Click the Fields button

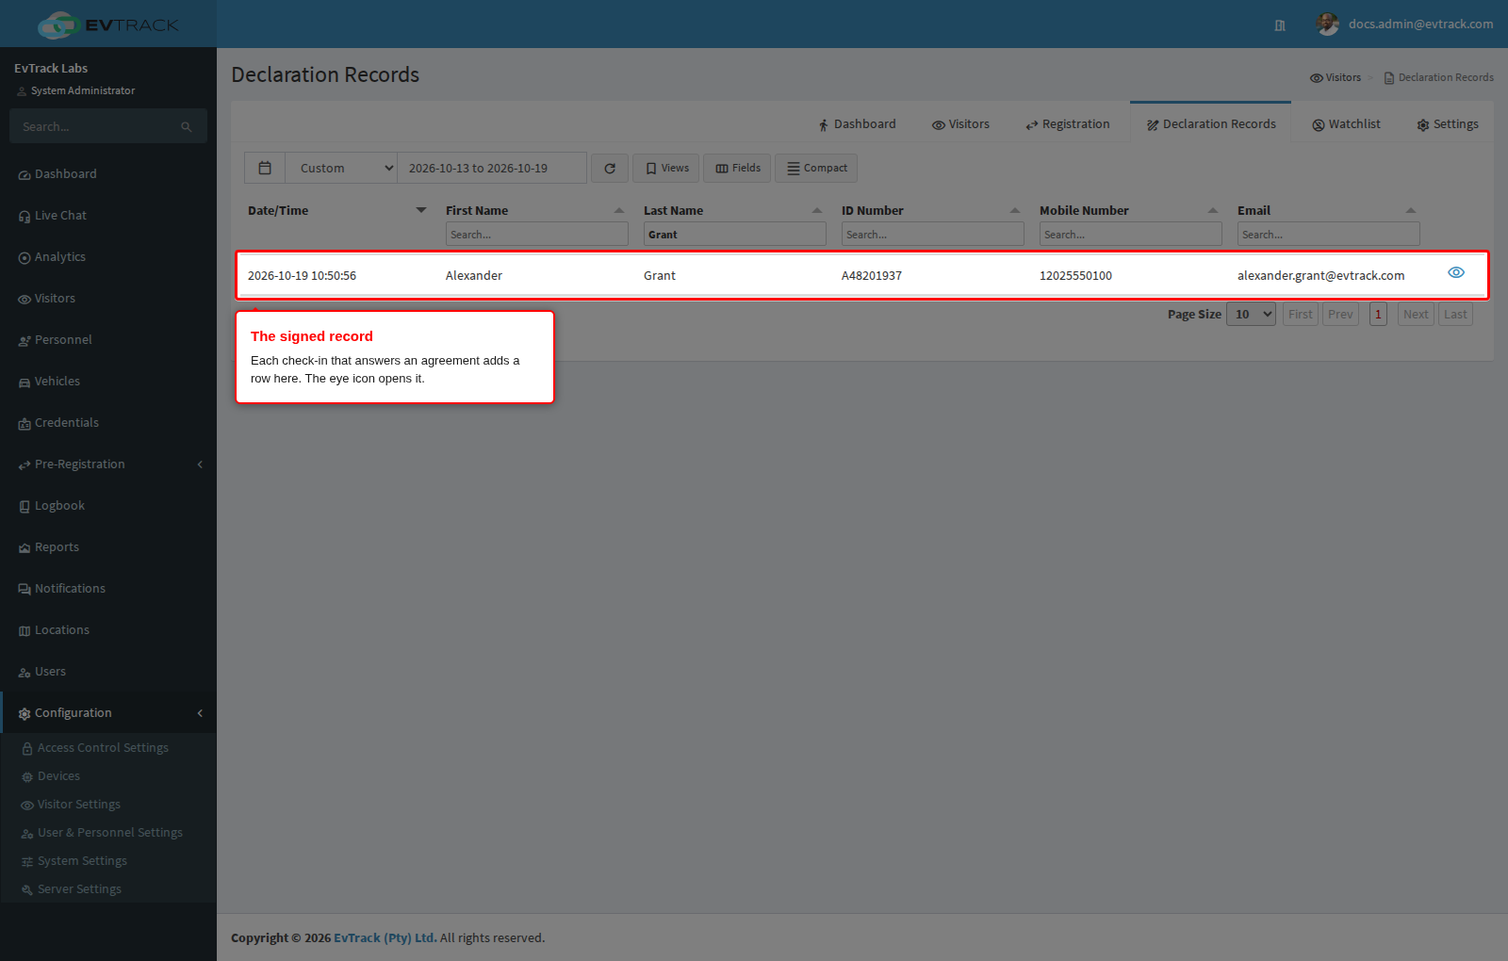[x=737, y=169]
